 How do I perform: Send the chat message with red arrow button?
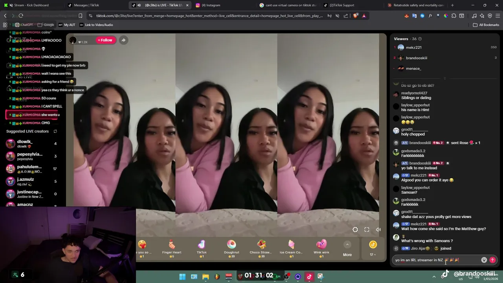pos(492,260)
